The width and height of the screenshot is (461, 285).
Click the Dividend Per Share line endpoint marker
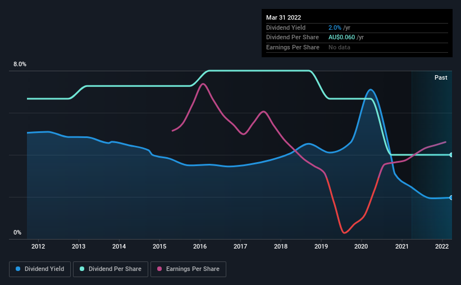tap(451, 155)
